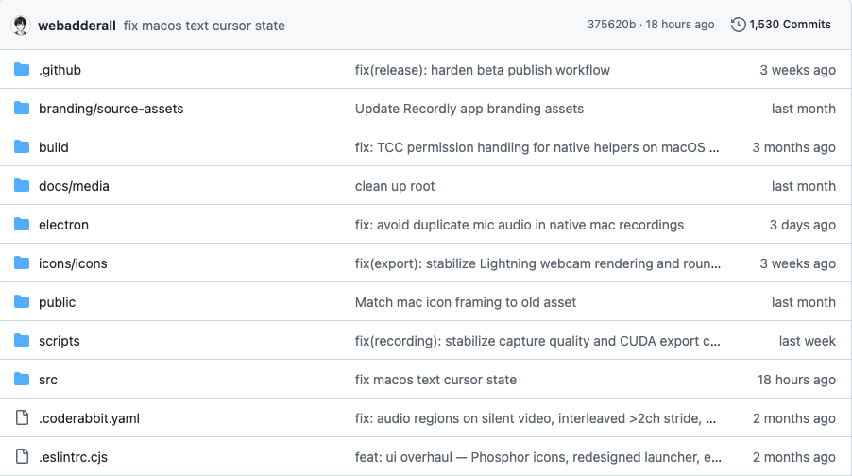Click 'last month' in docs/media row
Image resolution: width=852 pixels, height=476 pixels.
pyautogui.click(x=803, y=186)
